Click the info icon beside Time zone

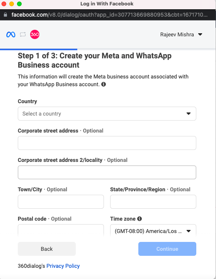point(139,219)
